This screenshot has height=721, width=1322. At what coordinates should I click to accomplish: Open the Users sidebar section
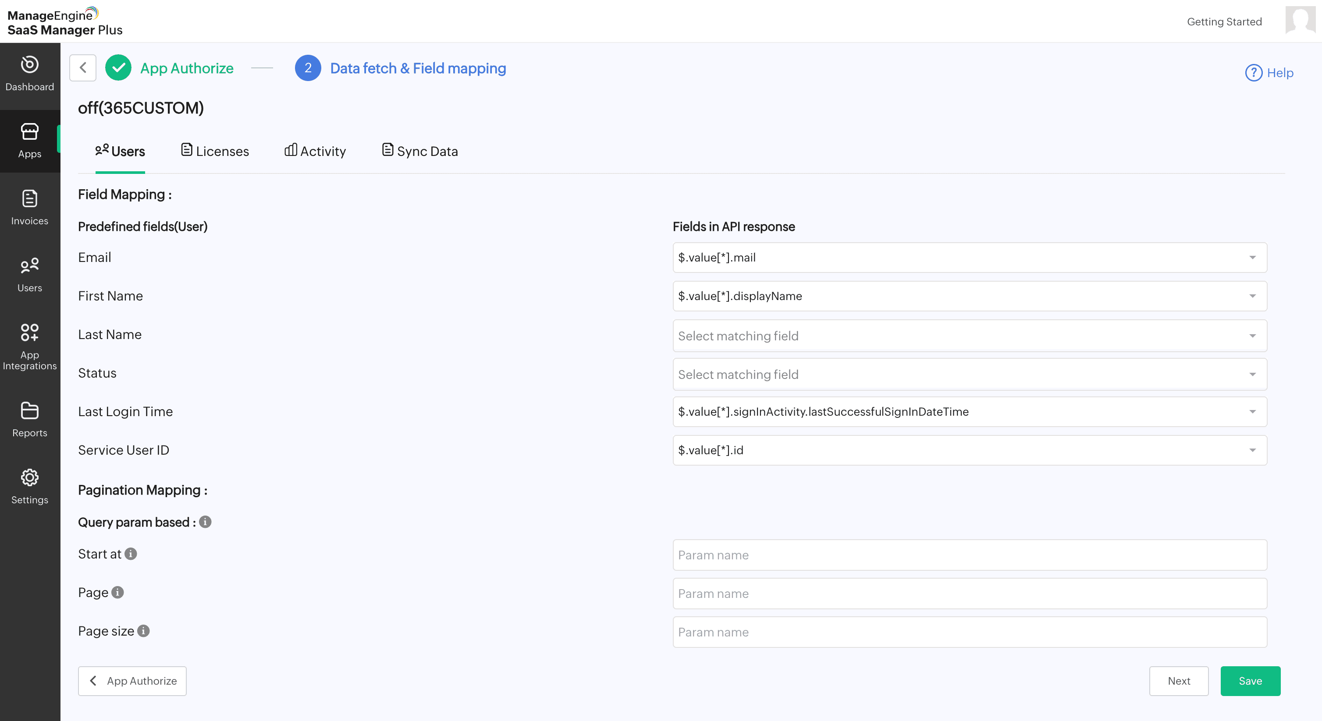tap(30, 275)
